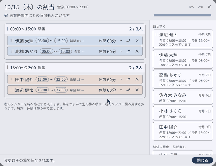Click 今月 9日 on 田中 陽介 card
216x166 pixels.
[205, 127]
